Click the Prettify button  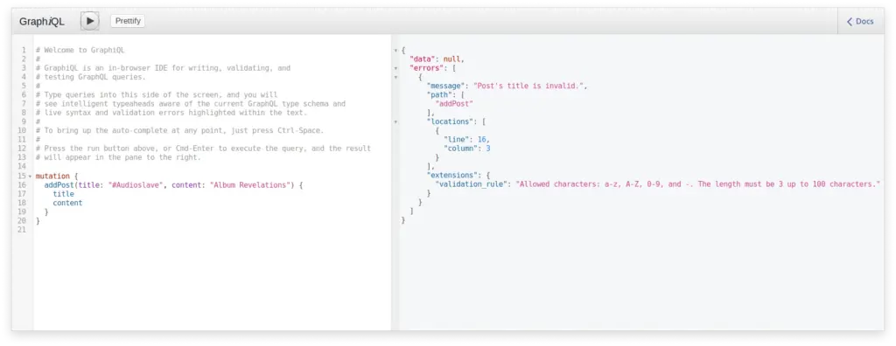point(128,21)
